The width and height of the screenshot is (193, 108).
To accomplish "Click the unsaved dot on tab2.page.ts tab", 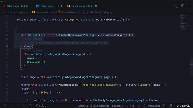I will (x=62, y=6).
